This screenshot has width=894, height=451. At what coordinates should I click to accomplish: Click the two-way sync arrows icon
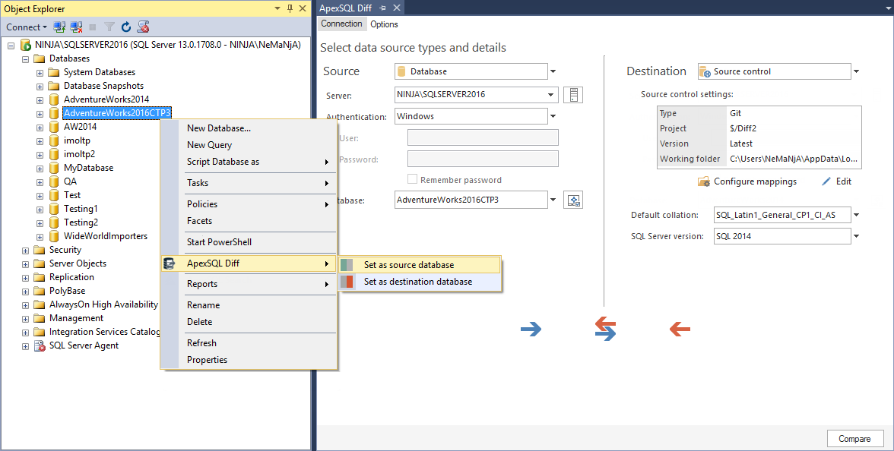click(x=605, y=329)
